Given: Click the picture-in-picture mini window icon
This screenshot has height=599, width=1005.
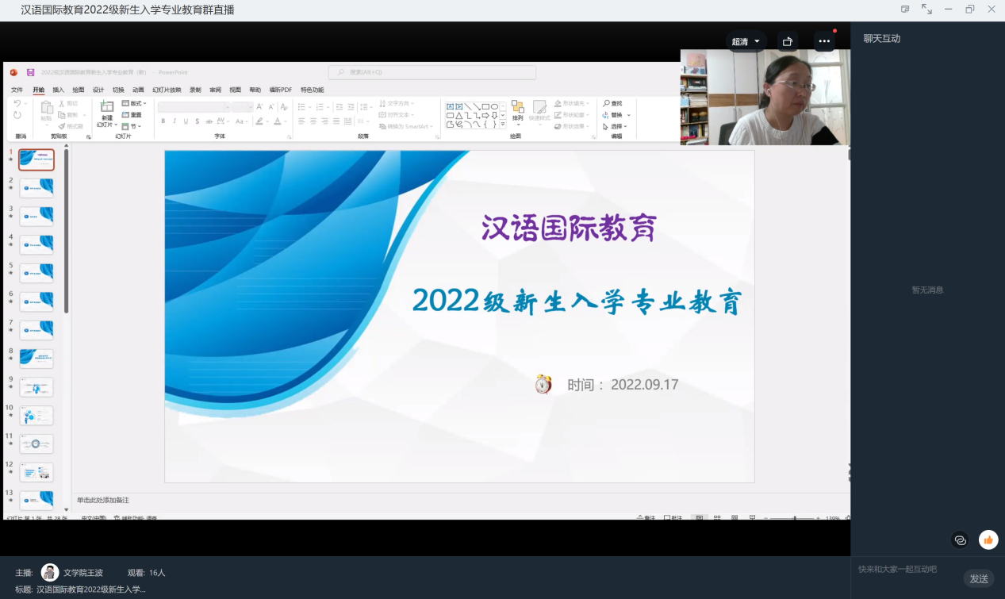Looking at the screenshot, I should [905, 10].
